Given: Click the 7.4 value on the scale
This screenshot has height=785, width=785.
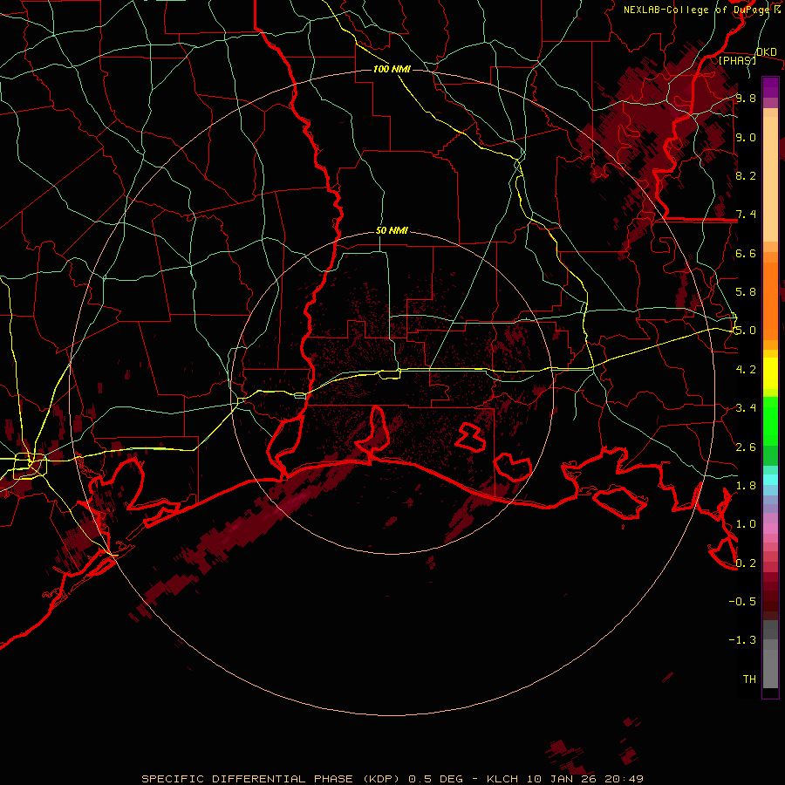Looking at the screenshot, I should tap(746, 215).
